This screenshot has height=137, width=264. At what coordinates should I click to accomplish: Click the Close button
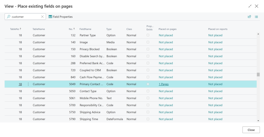(x=251, y=130)
